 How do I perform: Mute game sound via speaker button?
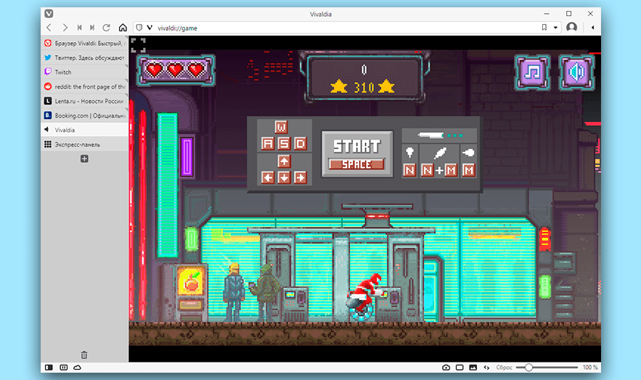(x=576, y=72)
